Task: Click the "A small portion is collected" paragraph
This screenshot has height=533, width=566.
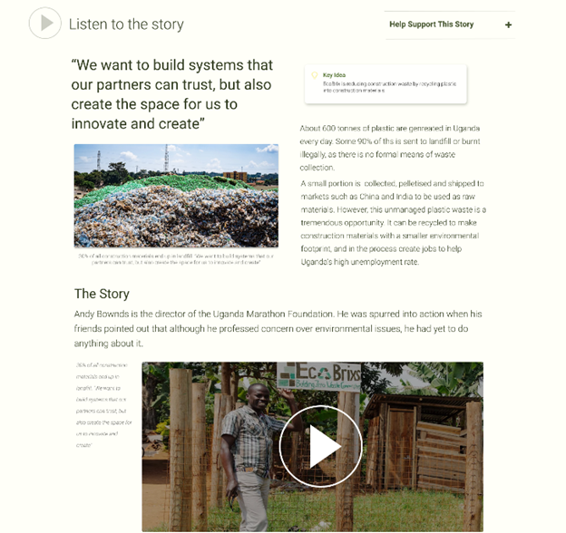Action: [x=394, y=222]
